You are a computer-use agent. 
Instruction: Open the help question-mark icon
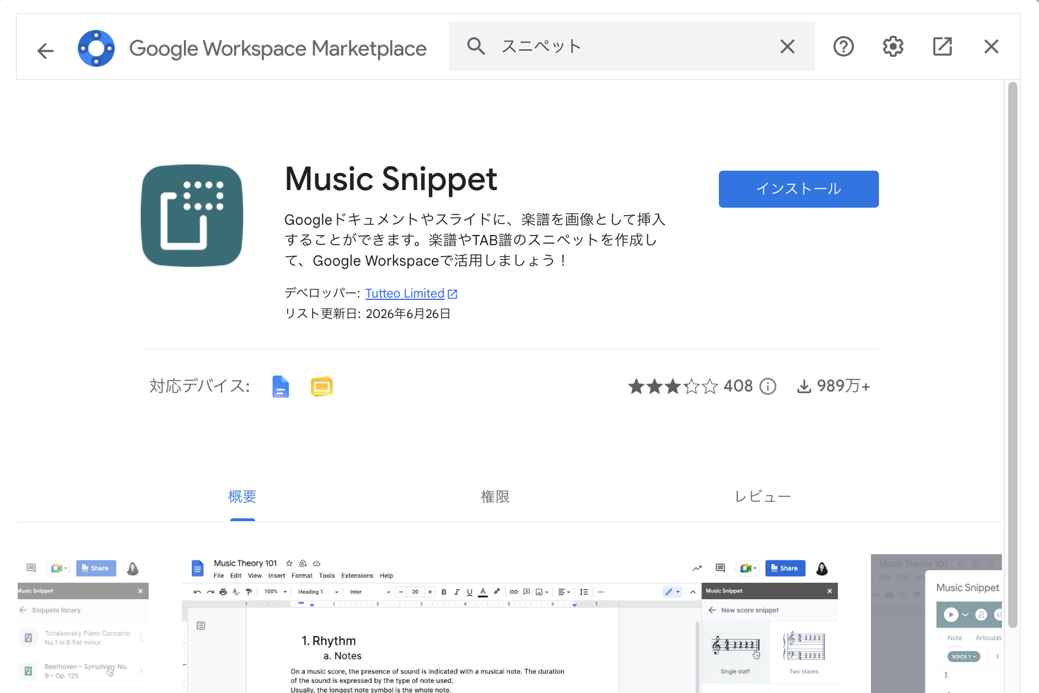(844, 47)
